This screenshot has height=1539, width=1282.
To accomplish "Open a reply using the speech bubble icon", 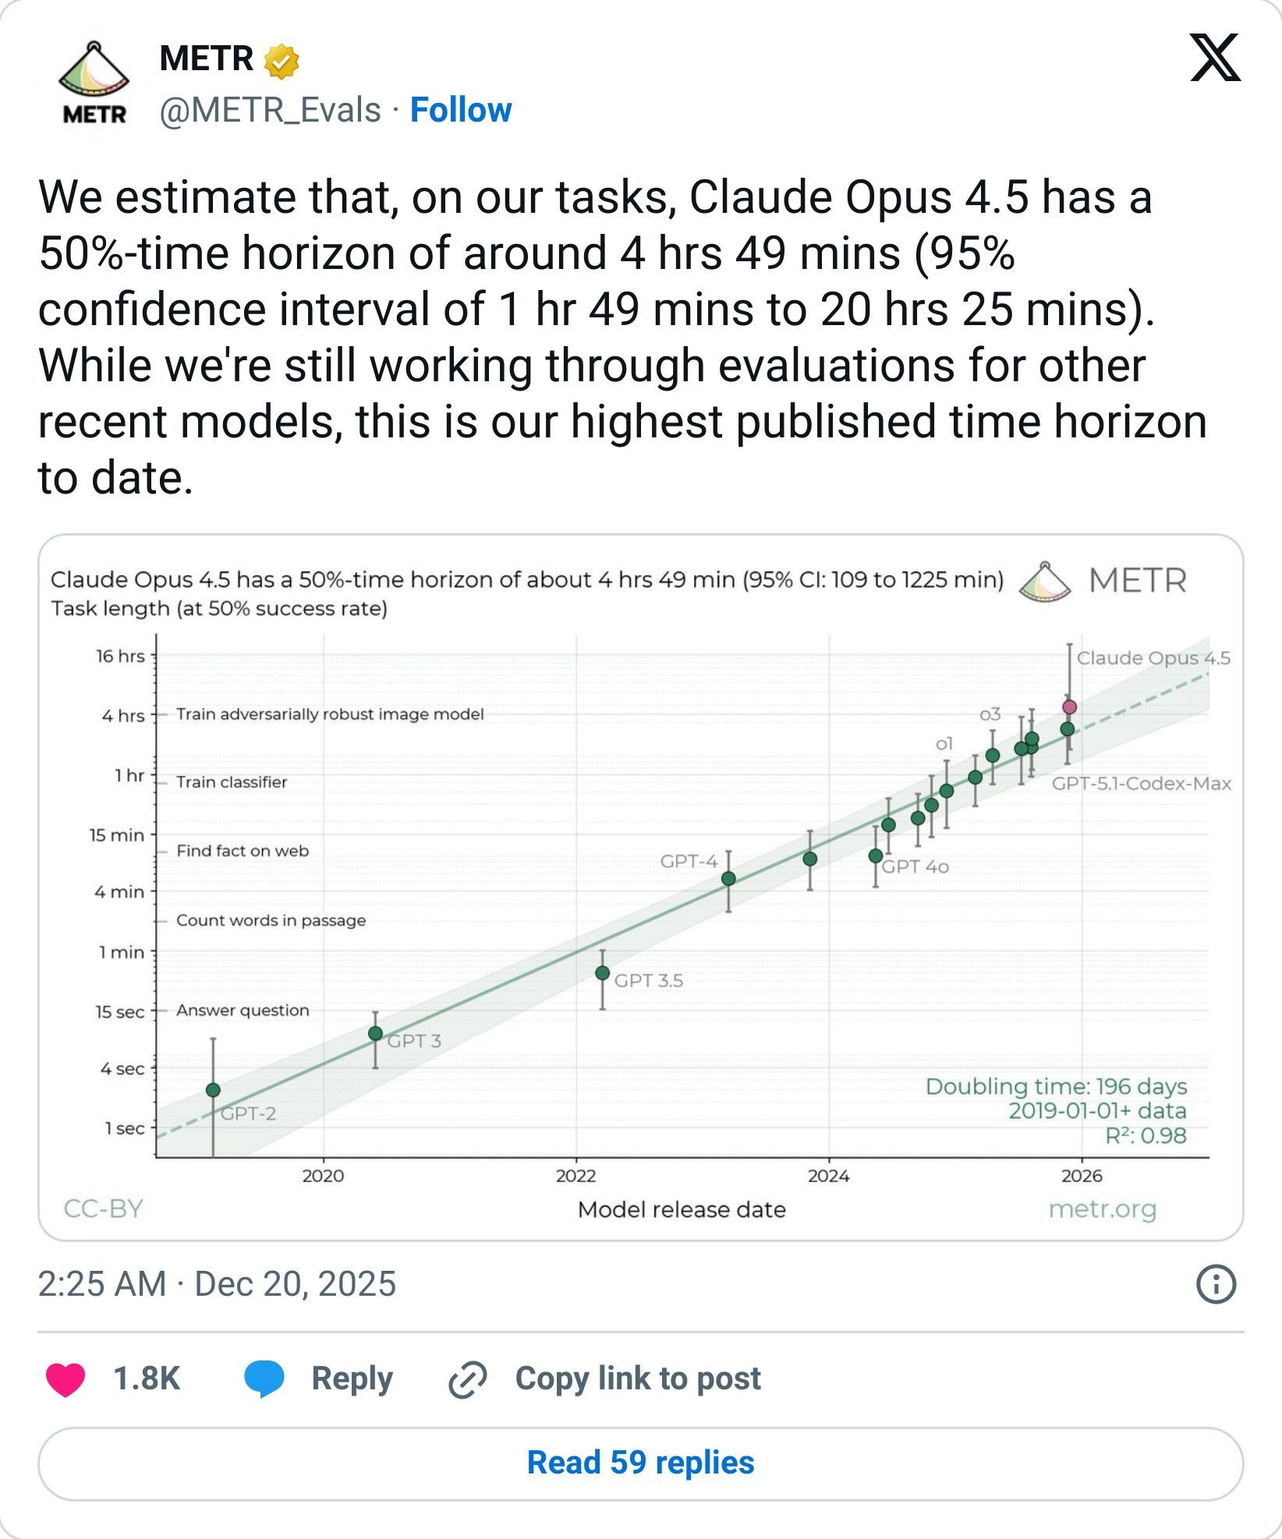I will pyautogui.click(x=264, y=1378).
